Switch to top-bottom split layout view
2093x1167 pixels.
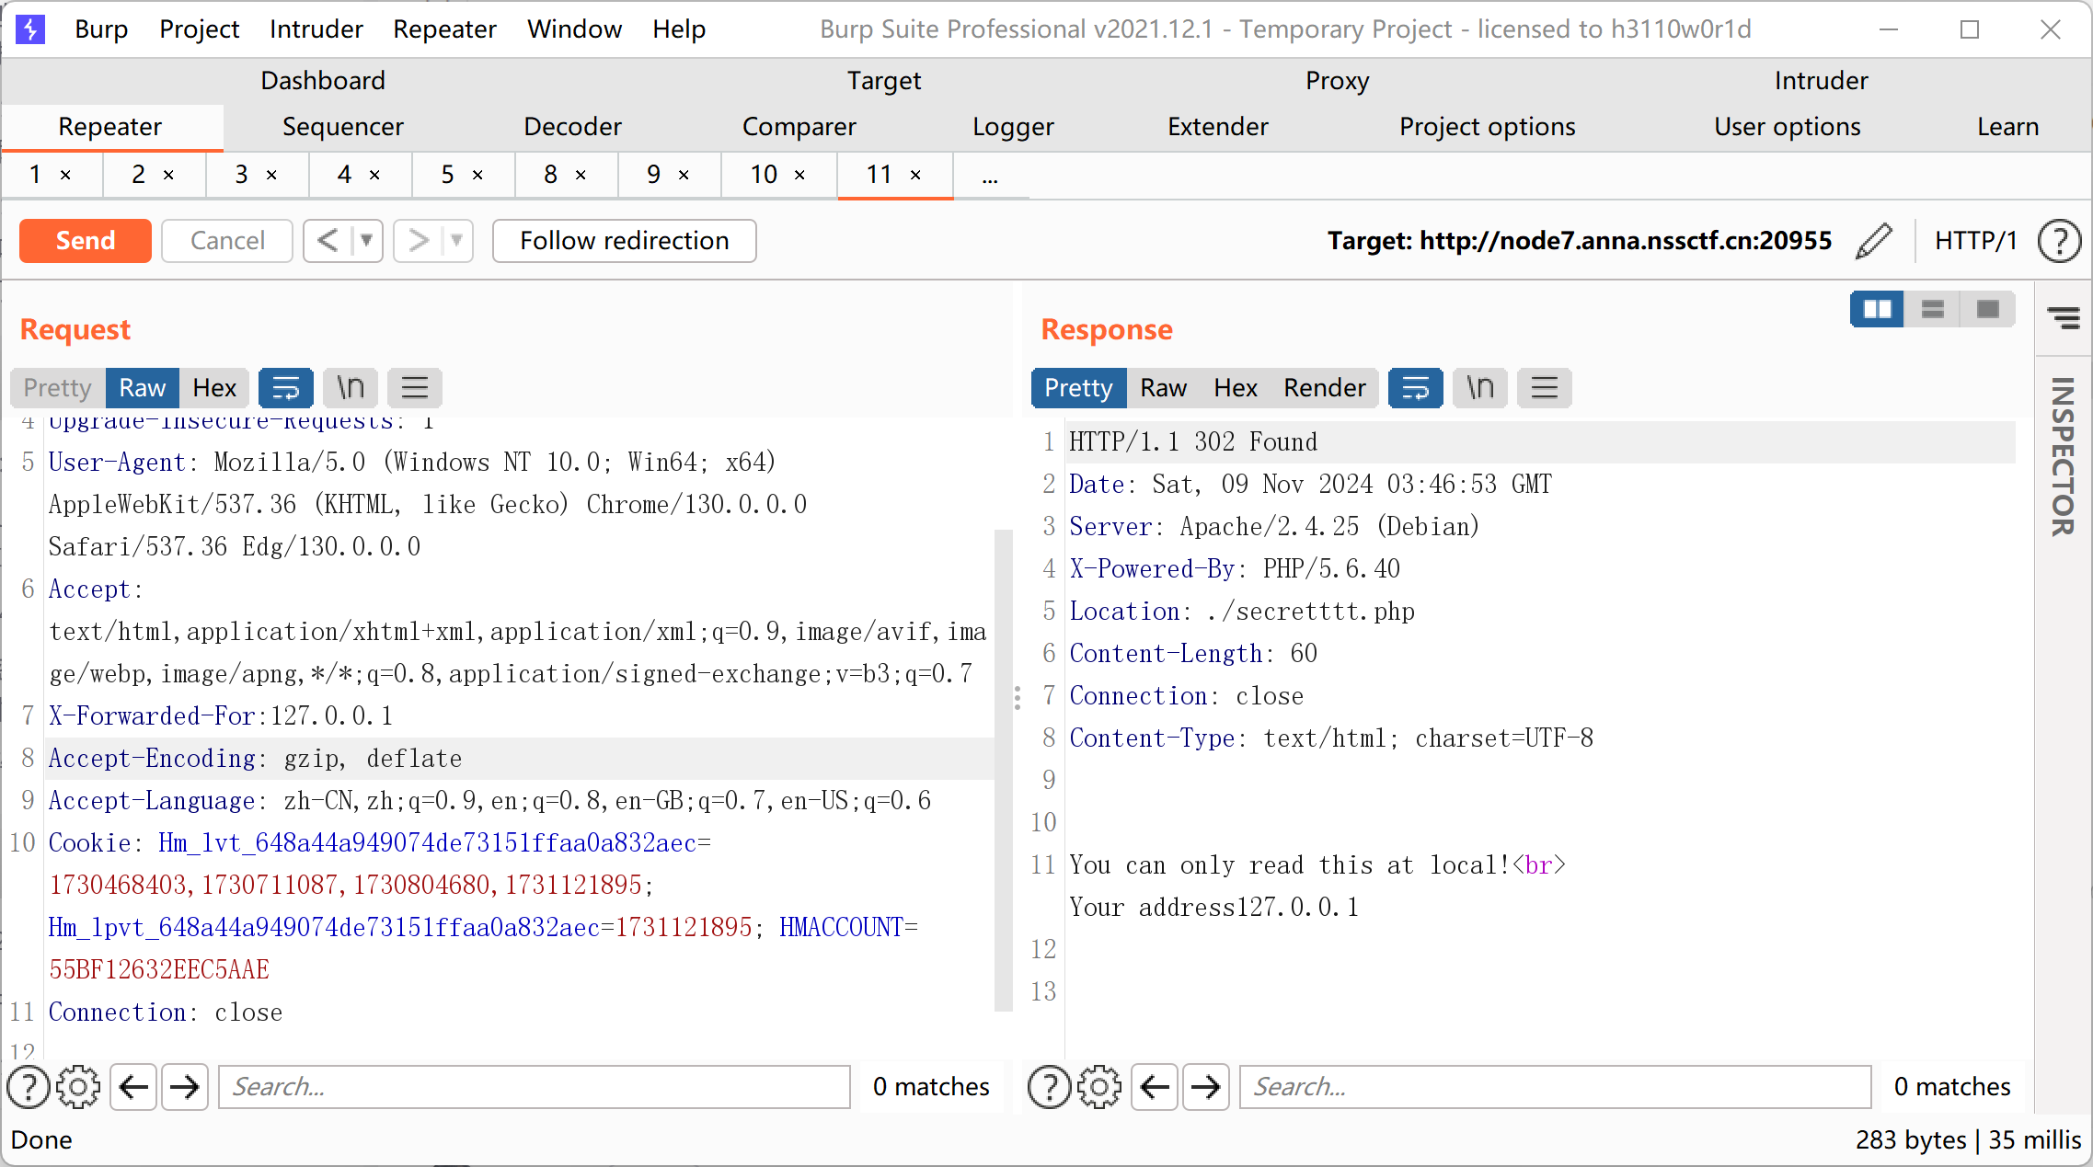pyautogui.click(x=1933, y=309)
